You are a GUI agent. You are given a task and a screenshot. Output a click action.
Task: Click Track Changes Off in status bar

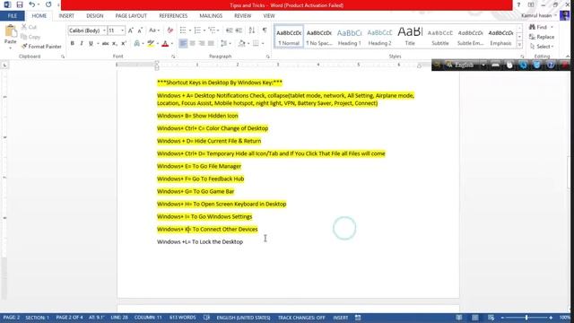point(301,318)
